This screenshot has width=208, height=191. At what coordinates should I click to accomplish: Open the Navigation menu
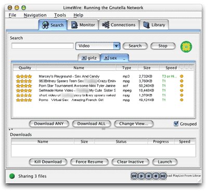pos(35,15)
